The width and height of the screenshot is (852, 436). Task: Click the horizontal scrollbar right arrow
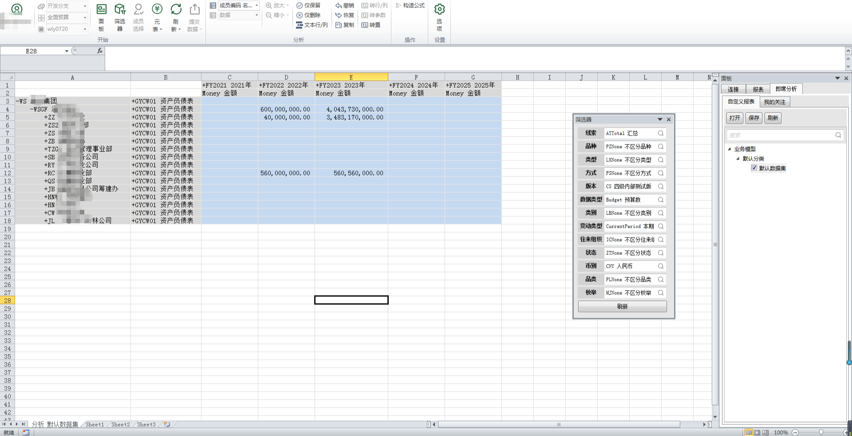point(704,424)
